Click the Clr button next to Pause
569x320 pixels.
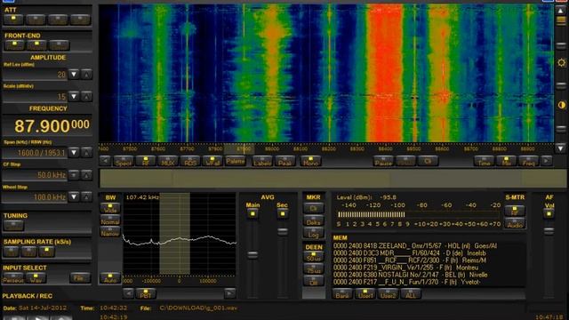click(428, 161)
